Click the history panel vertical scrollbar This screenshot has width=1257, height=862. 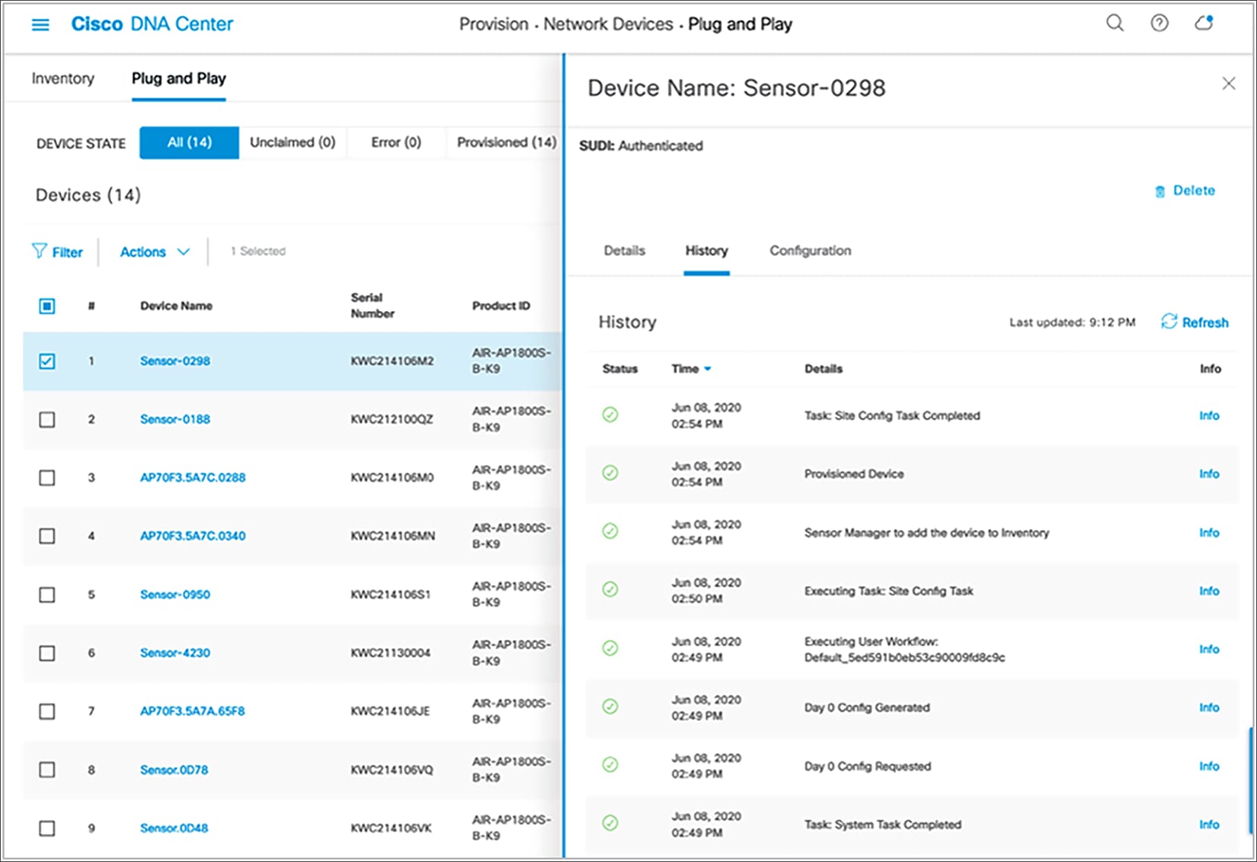click(1250, 780)
